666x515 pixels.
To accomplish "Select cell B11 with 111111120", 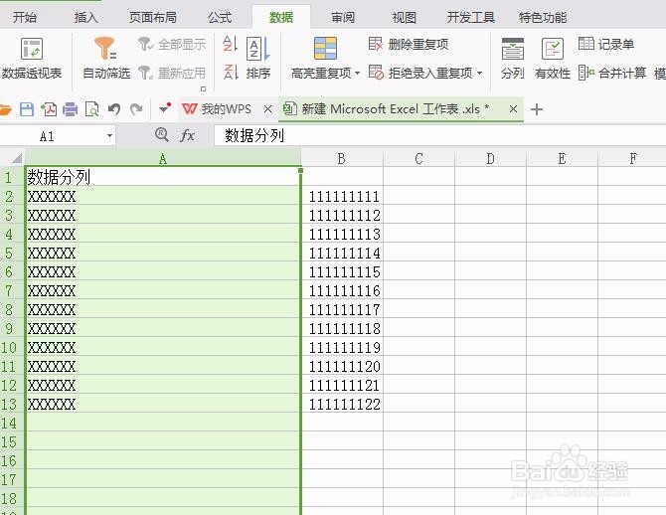I will click(x=342, y=366).
